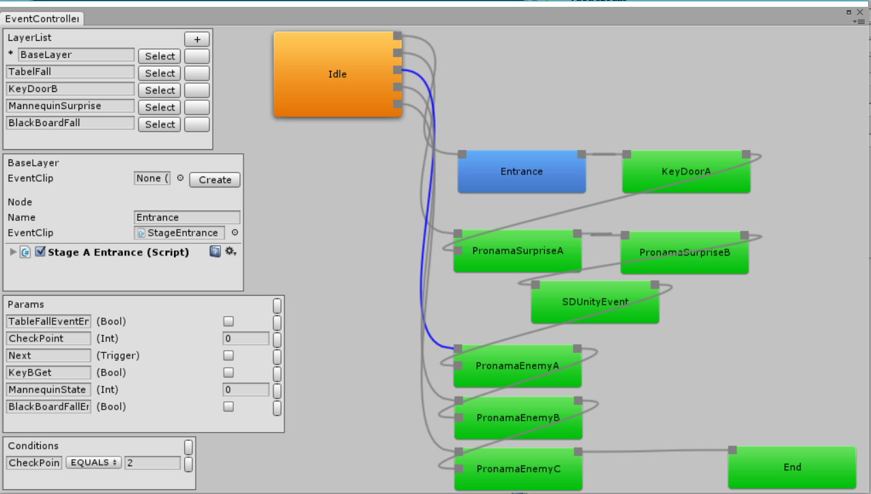Toggle the KeyBGet Bool parameter checkbox
This screenshot has width=871, height=494.
(228, 372)
